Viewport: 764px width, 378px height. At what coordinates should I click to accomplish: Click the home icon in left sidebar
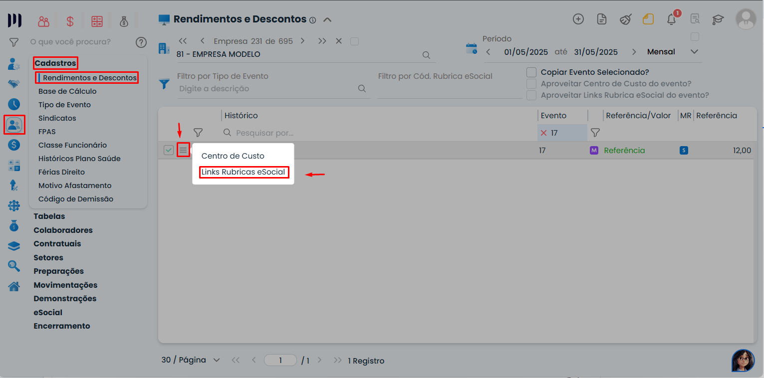[x=14, y=286]
